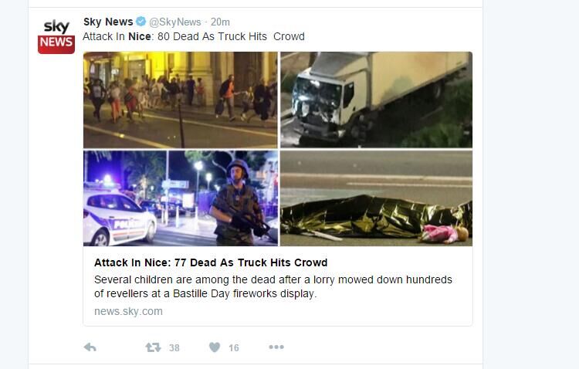Open photo of soldier beside police car
Image resolution: width=579 pixels, height=369 pixels.
[180, 198]
